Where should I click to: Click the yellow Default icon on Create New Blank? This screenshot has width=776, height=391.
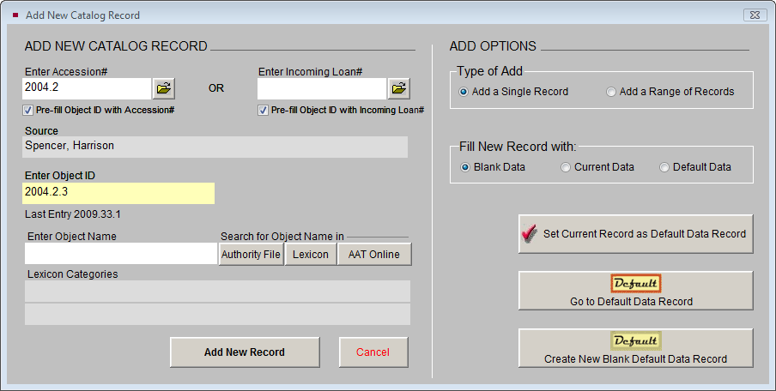coord(636,341)
